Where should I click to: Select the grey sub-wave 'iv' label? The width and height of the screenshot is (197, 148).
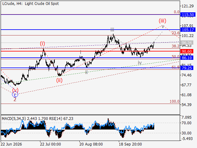tap(140, 63)
